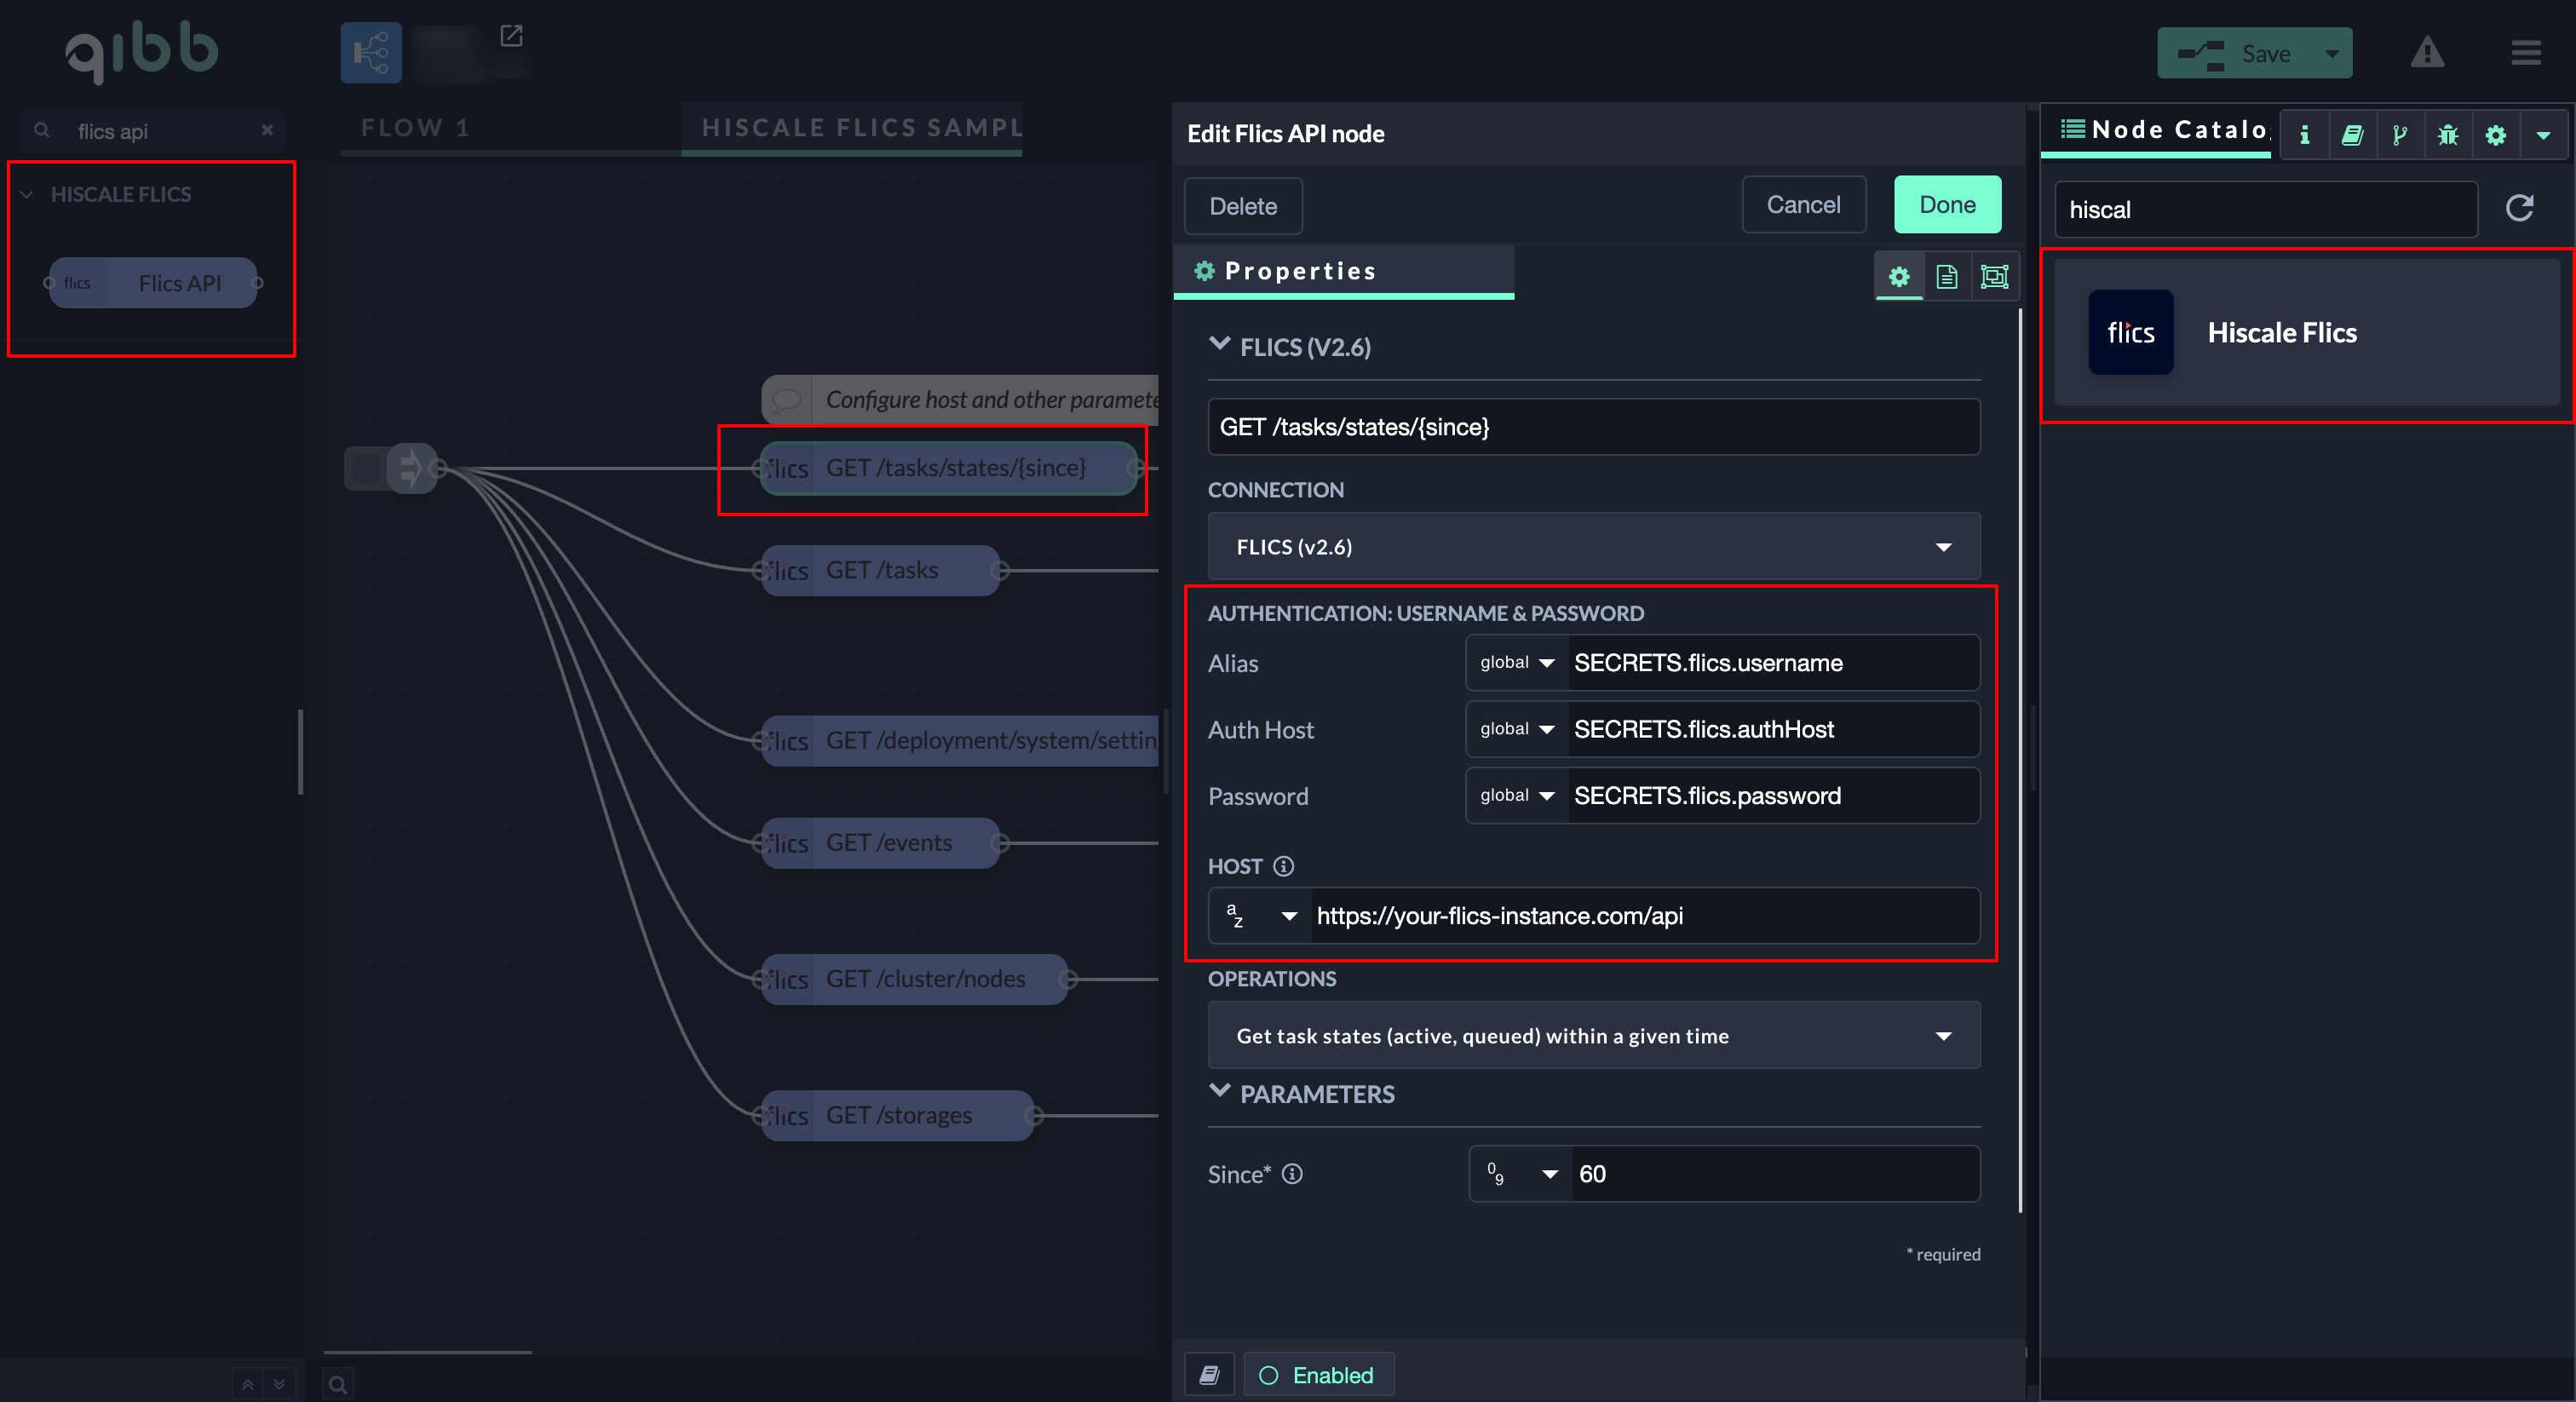The image size is (2576, 1402).
Task: Open the Operations dropdown for task states
Action: coord(1593,1036)
